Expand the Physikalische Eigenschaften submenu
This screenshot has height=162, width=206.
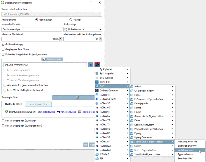pyautogui.click(x=172, y=129)
